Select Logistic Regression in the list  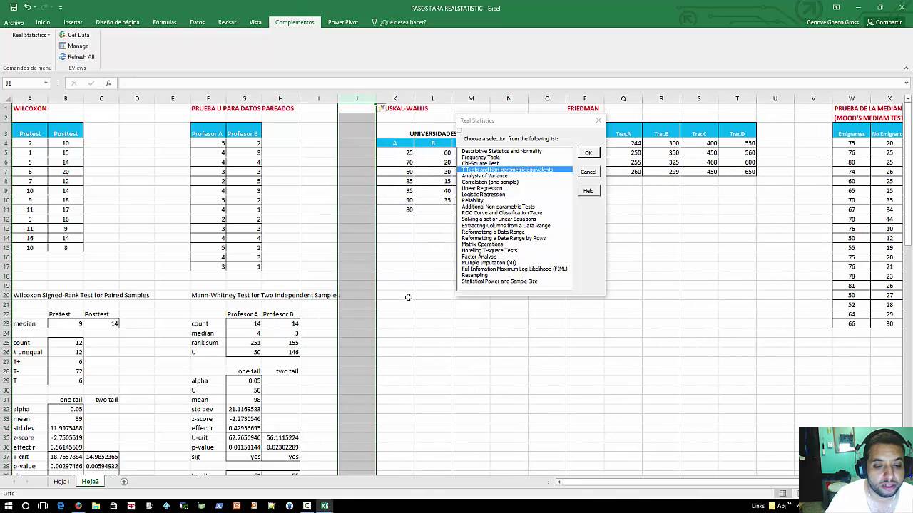[483, 195]
